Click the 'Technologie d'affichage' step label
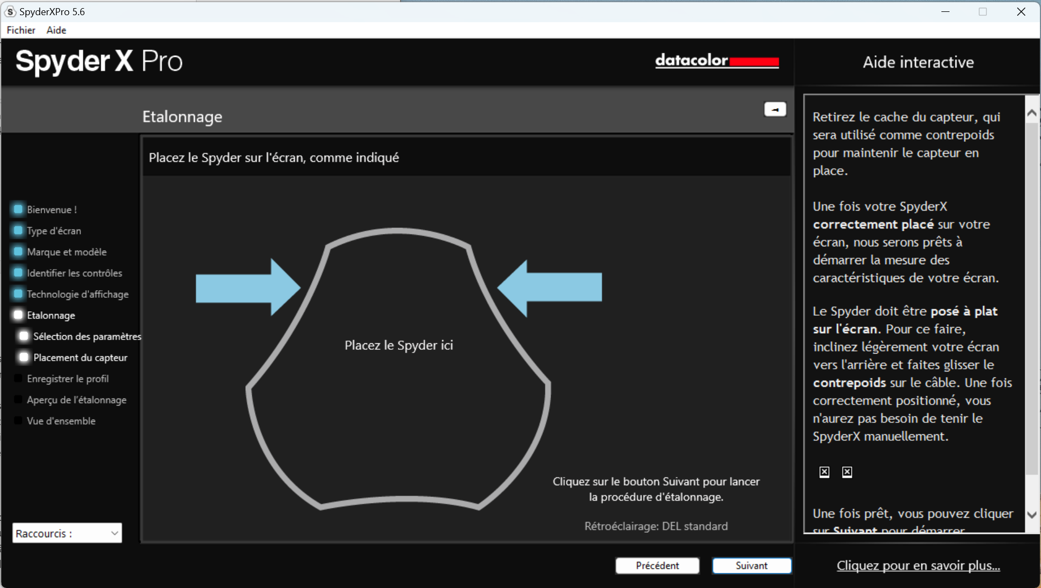1041x588 pixels. [78, 294]
